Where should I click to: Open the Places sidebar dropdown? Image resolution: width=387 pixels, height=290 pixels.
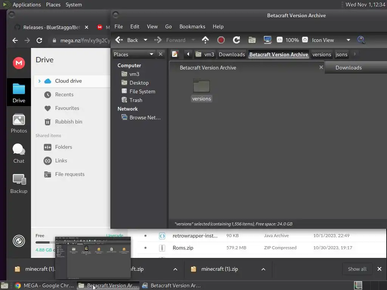point(133,54)
